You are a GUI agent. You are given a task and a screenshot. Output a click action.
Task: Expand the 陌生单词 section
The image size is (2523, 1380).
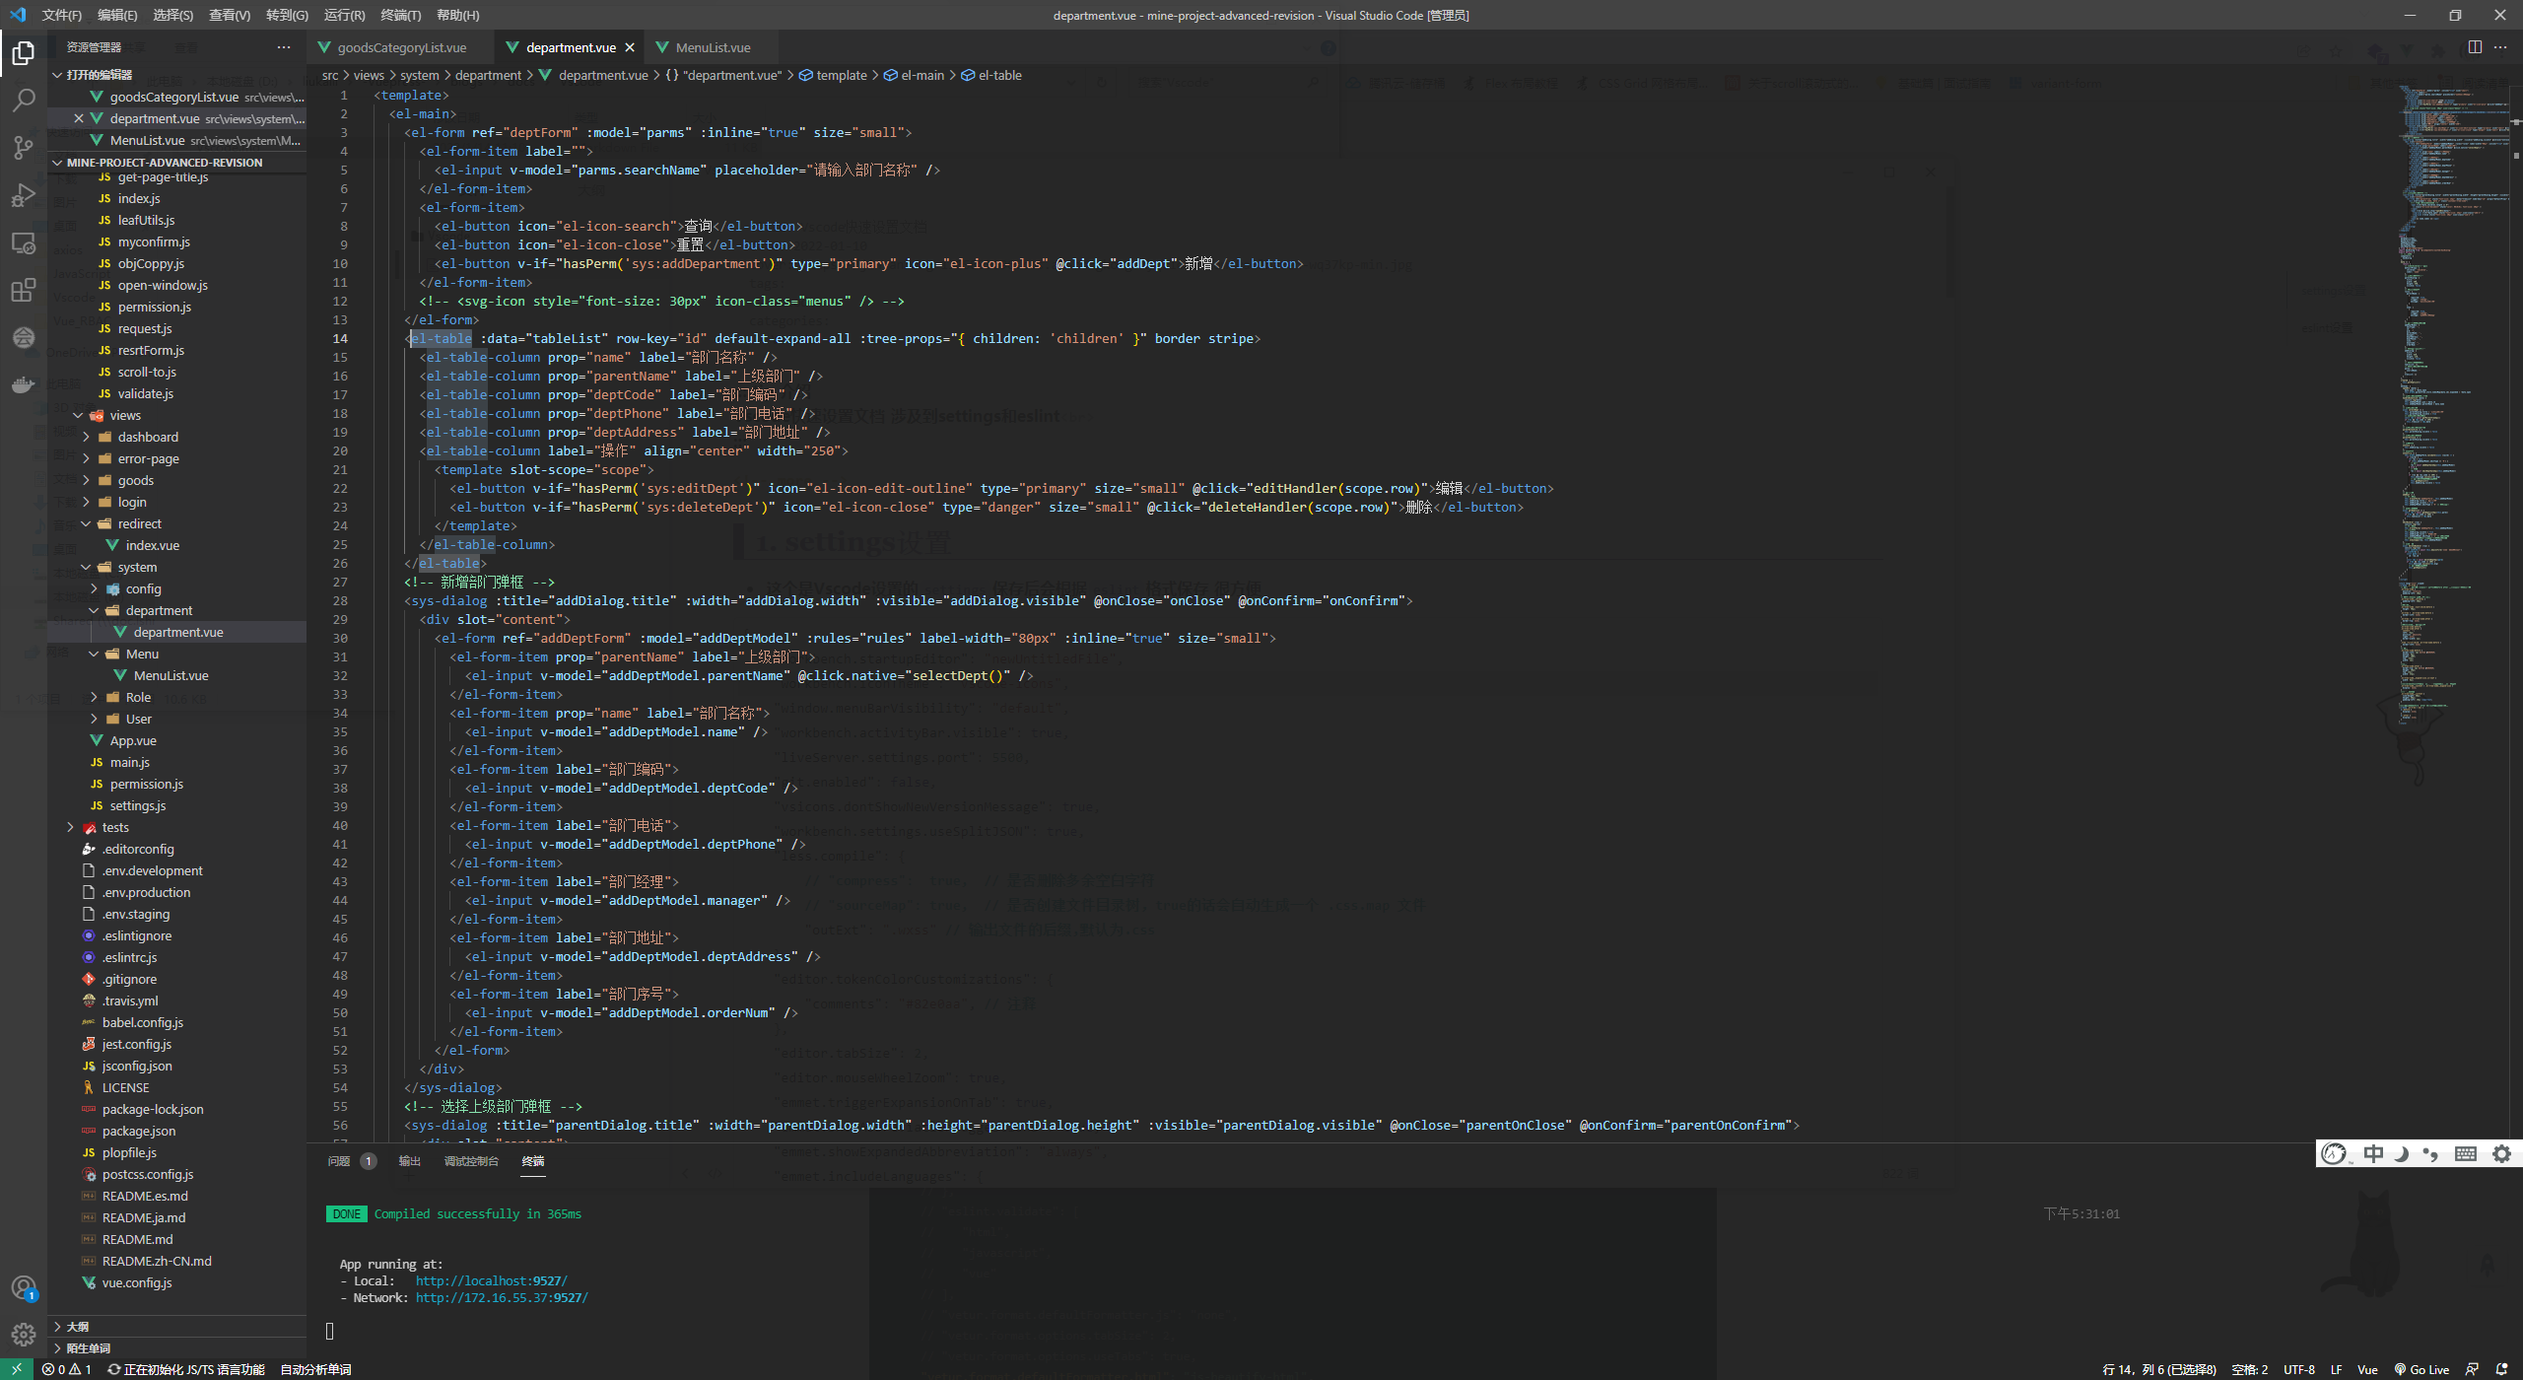[x=57, y=1348]
